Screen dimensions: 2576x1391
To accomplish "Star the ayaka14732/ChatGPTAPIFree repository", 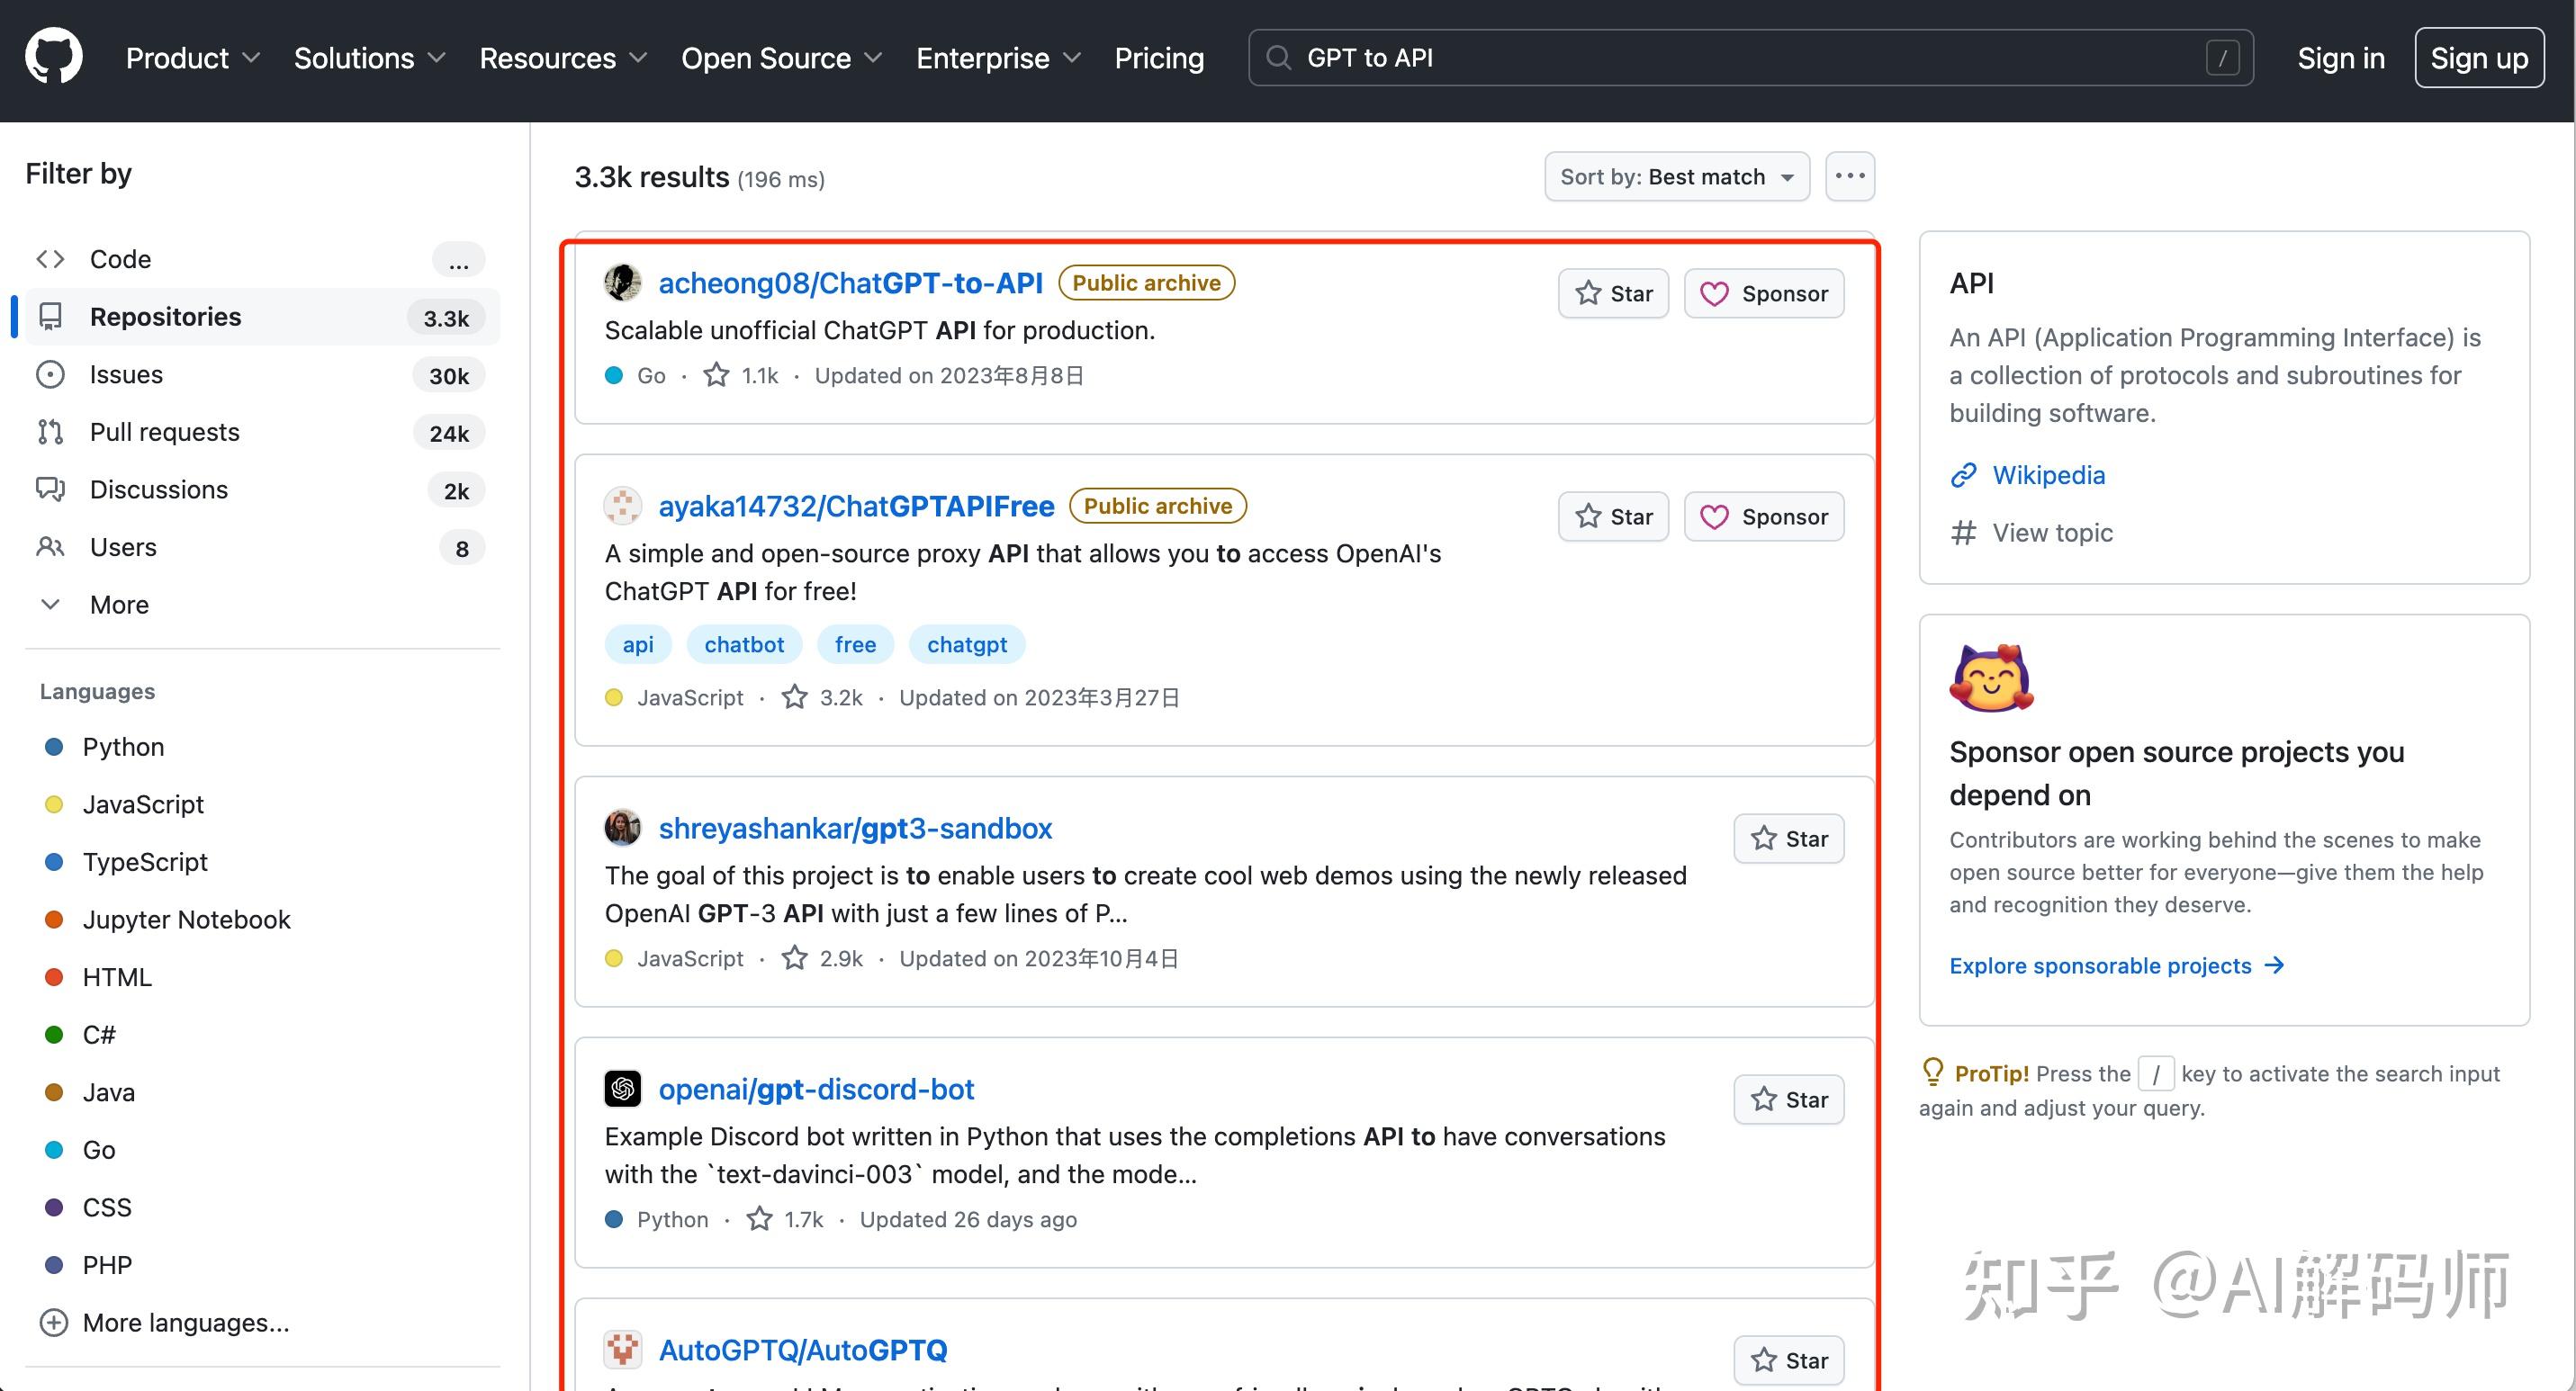I will coord(1613,516).
